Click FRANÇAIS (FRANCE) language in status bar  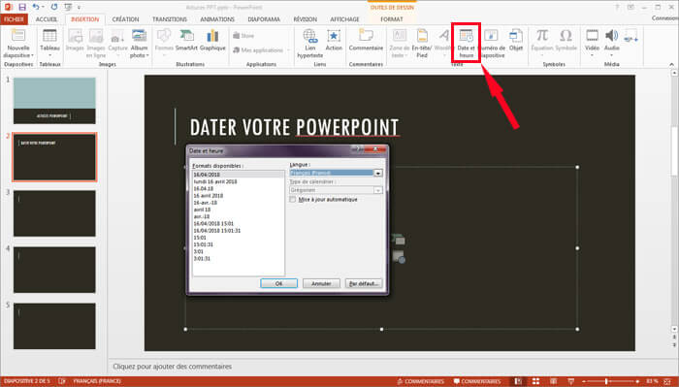pyautogui.click(x=97, y=381)
